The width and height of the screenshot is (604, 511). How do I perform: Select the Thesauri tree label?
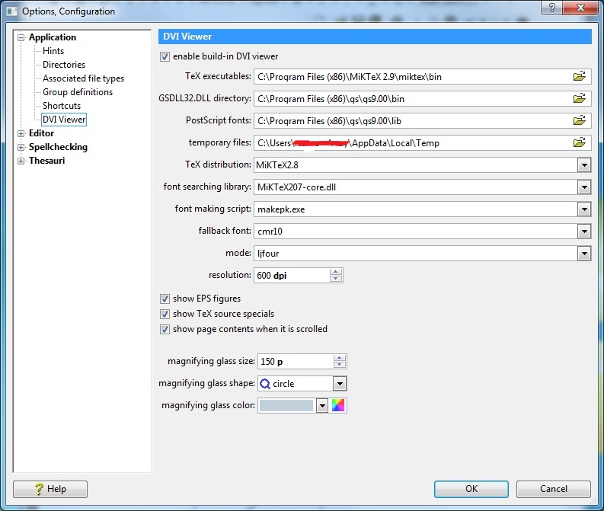46,161
